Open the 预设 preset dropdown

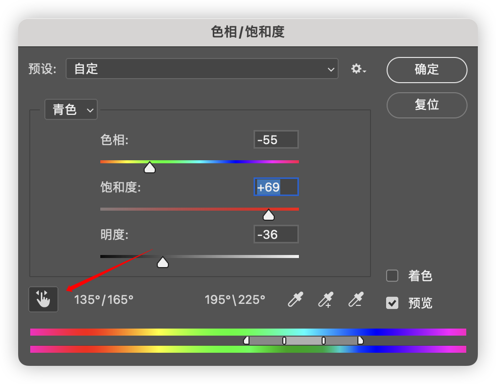click(x=202, y=69)
